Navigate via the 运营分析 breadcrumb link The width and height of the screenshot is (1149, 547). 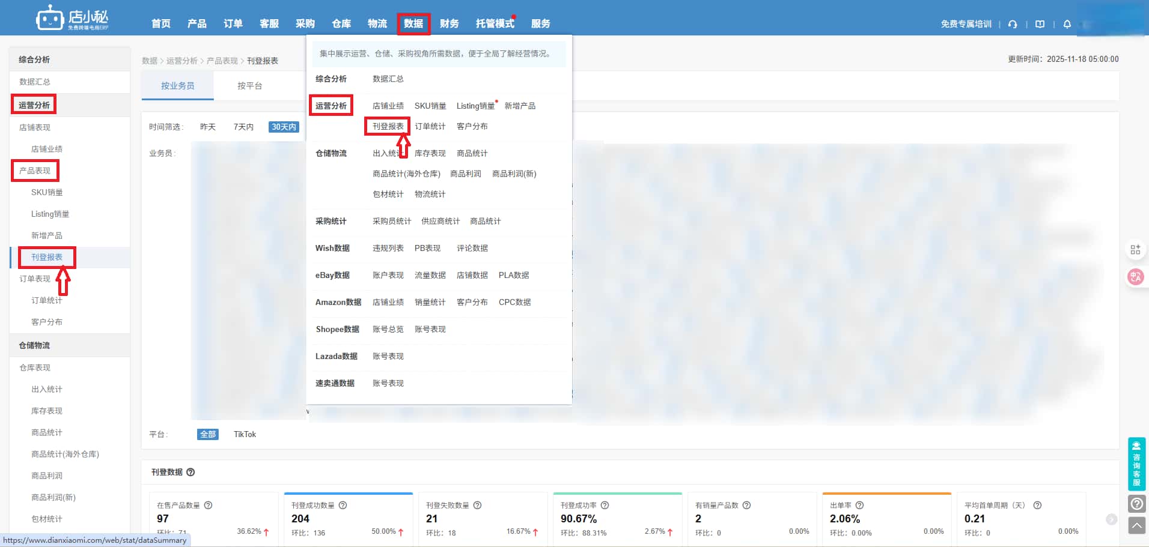tap(182, 61)
